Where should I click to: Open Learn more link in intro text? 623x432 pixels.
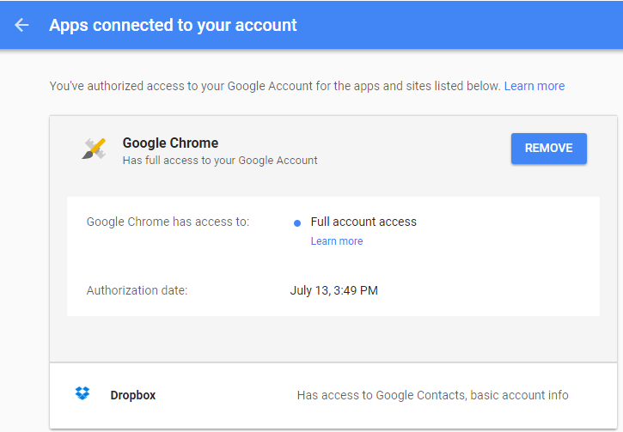(534, 86)
